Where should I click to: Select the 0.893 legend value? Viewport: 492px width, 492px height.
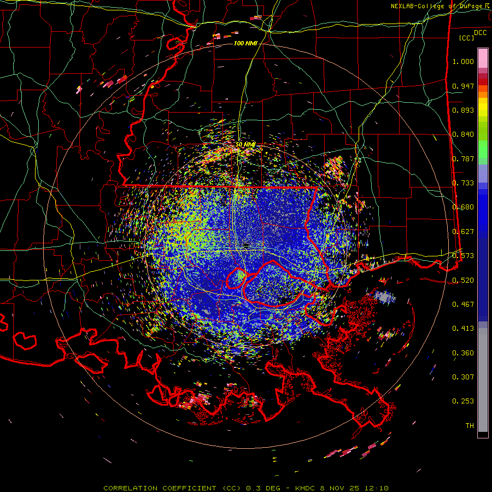point(463,110)
